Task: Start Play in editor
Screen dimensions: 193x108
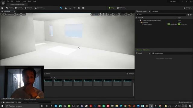Action: pyautogui.click(x=111, y=8)
